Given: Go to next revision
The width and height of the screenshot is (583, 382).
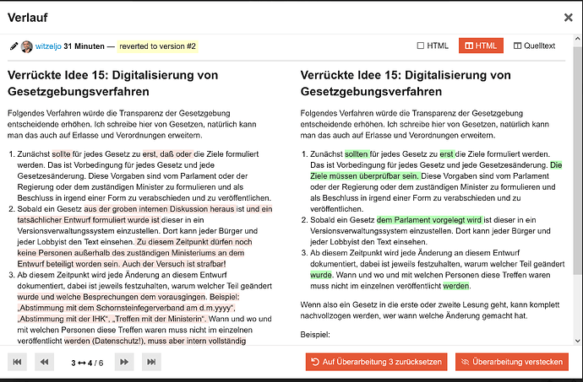Looking at the screenshot, I should pyautogui.click(x=124, y=362).
